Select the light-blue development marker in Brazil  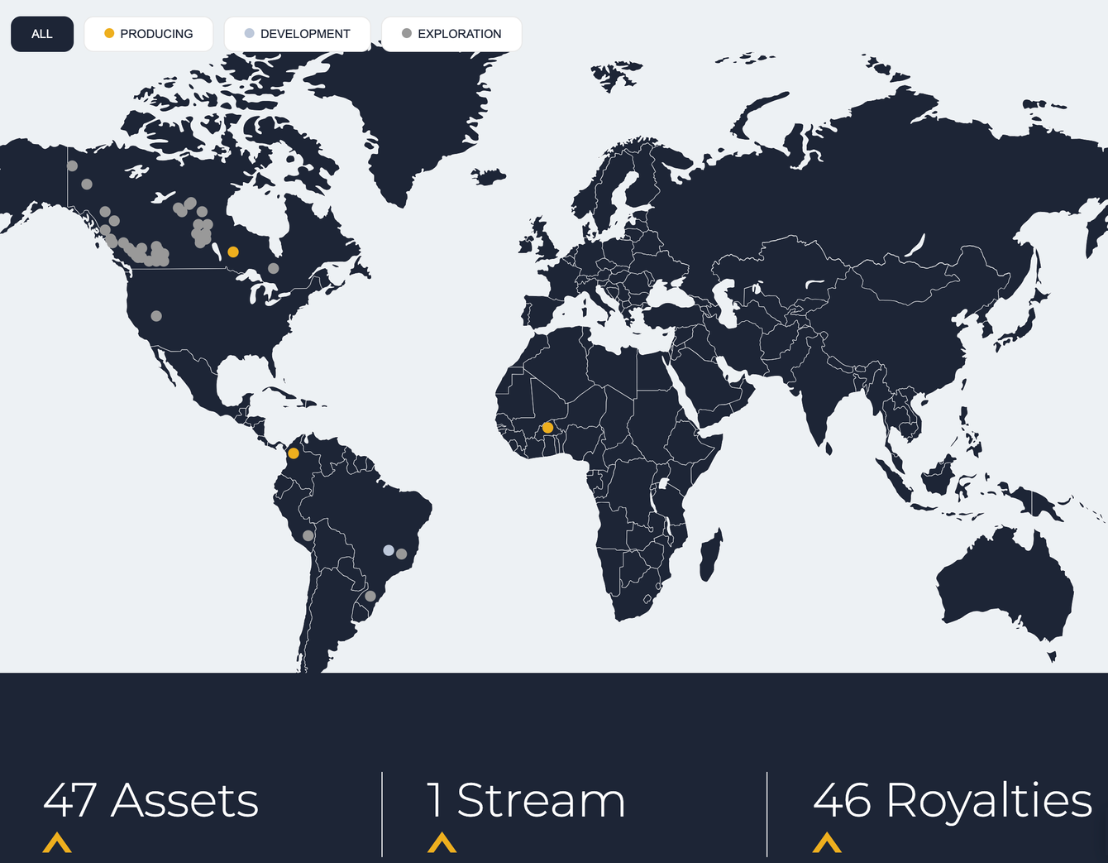(x=389, y=550)
